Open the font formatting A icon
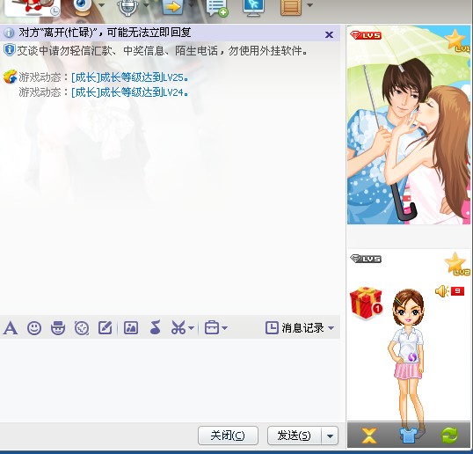 click(11, 328)
